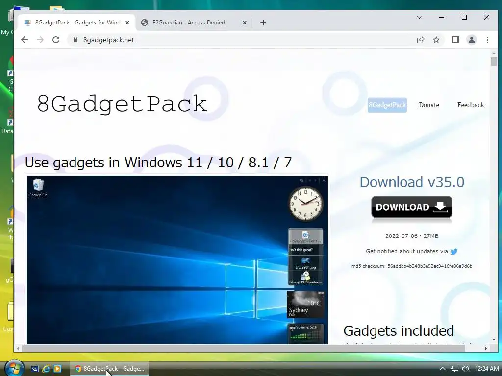This screenshot has width=502, height=376.
Task: Open the Donate navigation link
Action: (428, 105)
